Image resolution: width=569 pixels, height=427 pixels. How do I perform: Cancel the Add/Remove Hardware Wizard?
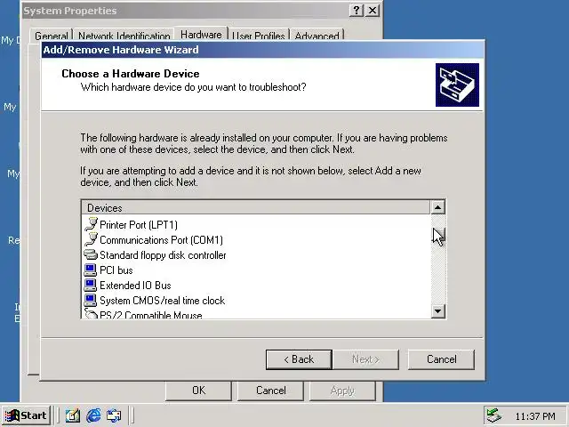click(441, 359)
